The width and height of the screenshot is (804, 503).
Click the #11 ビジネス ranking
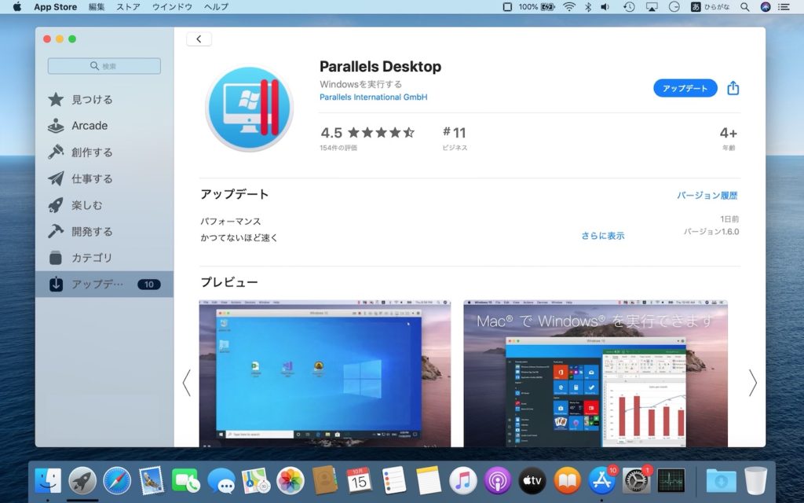[x=455, y=138]
